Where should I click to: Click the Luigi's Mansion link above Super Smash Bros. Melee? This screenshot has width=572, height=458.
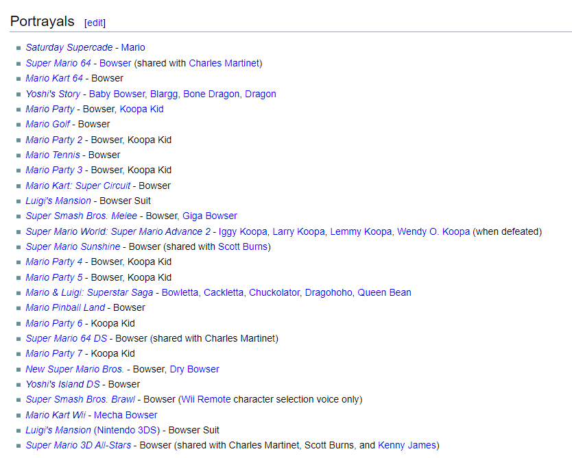point(58,201)
